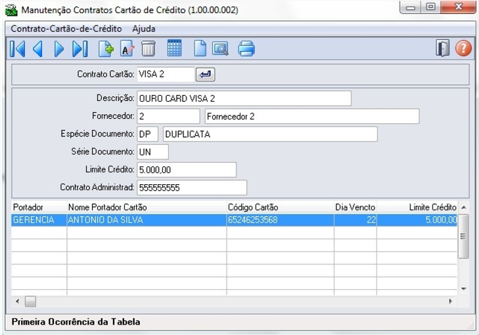Click Contrato Administrad 555555555 field
Screen dimensions: 479x335
tap(192, 187)
